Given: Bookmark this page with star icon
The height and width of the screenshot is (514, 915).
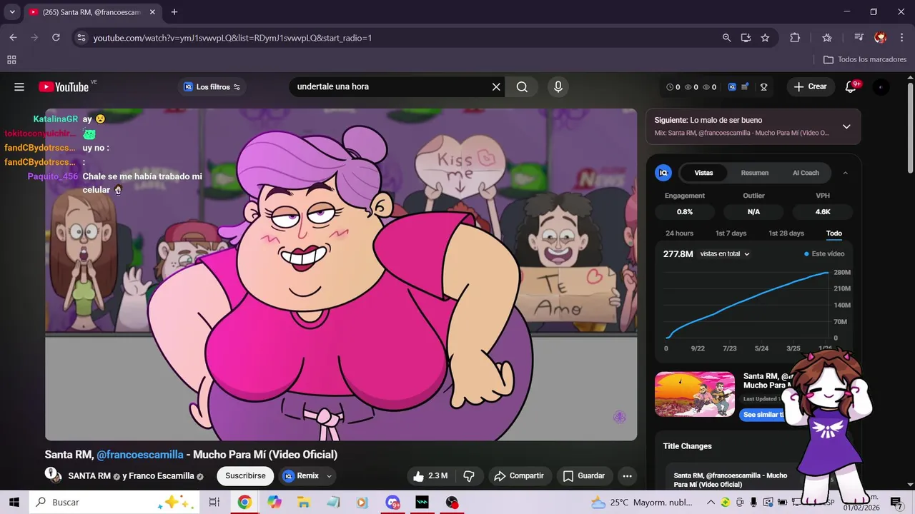Looking at the screenshot, I should [765, 38].
